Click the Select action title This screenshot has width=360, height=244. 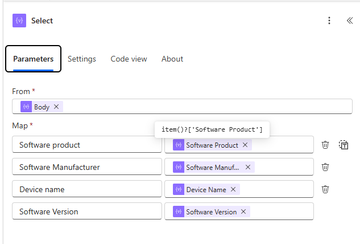click(x=42, y=21)
